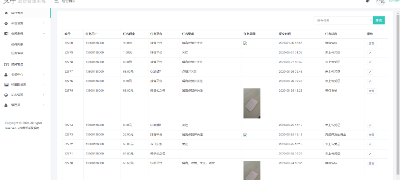The width and height of the screenshot is (400, 180).
Task: Expand the 财务管理 submenu chevron
Action: [x=44, y=64]
